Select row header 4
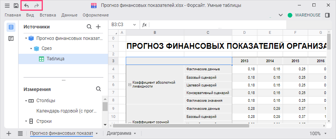 (x=113, y=69)
